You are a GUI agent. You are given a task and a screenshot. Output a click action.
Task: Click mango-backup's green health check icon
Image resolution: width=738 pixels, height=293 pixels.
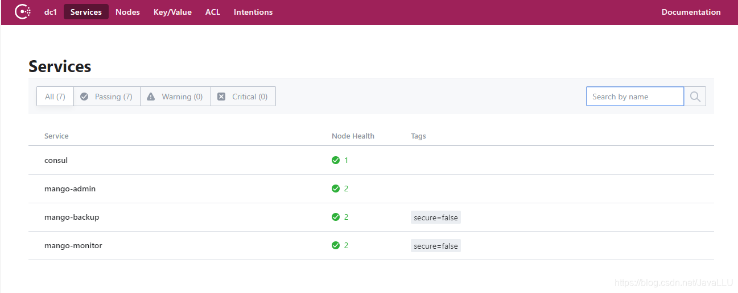point(336,217)
